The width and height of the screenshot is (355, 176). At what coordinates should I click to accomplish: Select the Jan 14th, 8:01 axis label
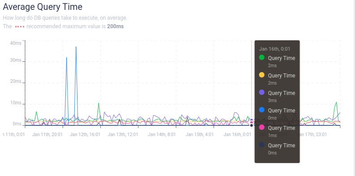[162, 134]
